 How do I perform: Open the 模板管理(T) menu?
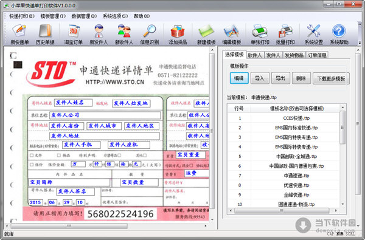point(53,16)
